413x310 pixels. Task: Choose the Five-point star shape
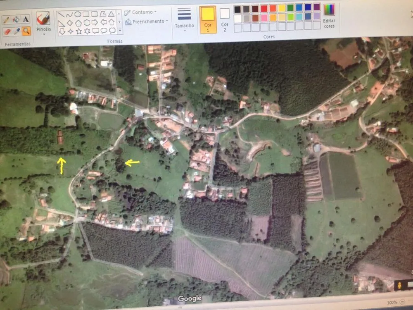coord(79,31)
